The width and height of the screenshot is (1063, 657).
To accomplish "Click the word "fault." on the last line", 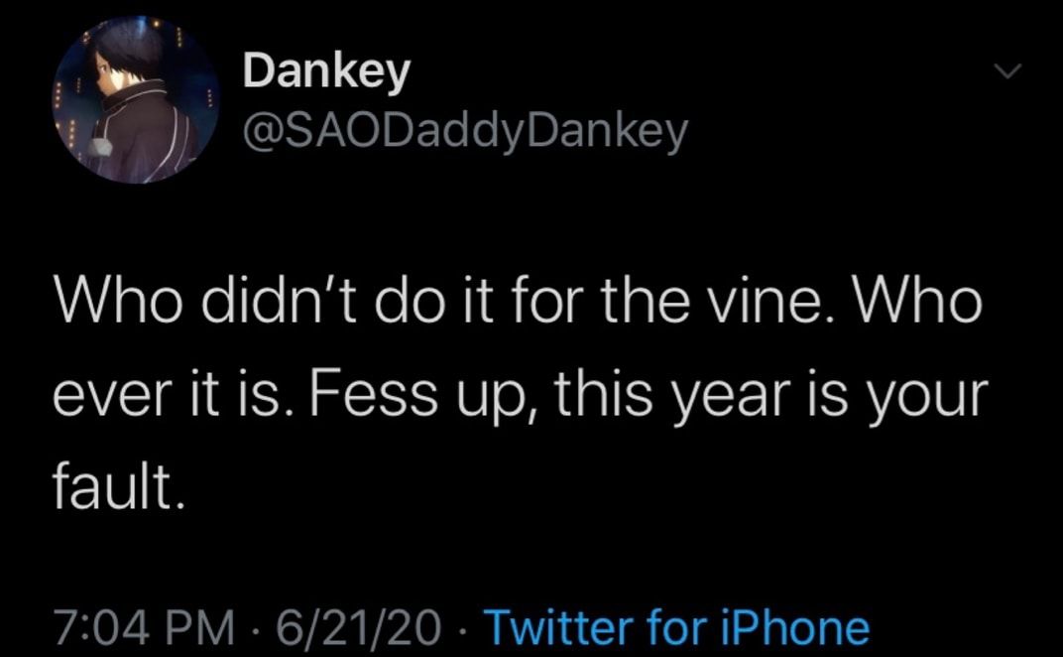I will [x=119, y=486].
